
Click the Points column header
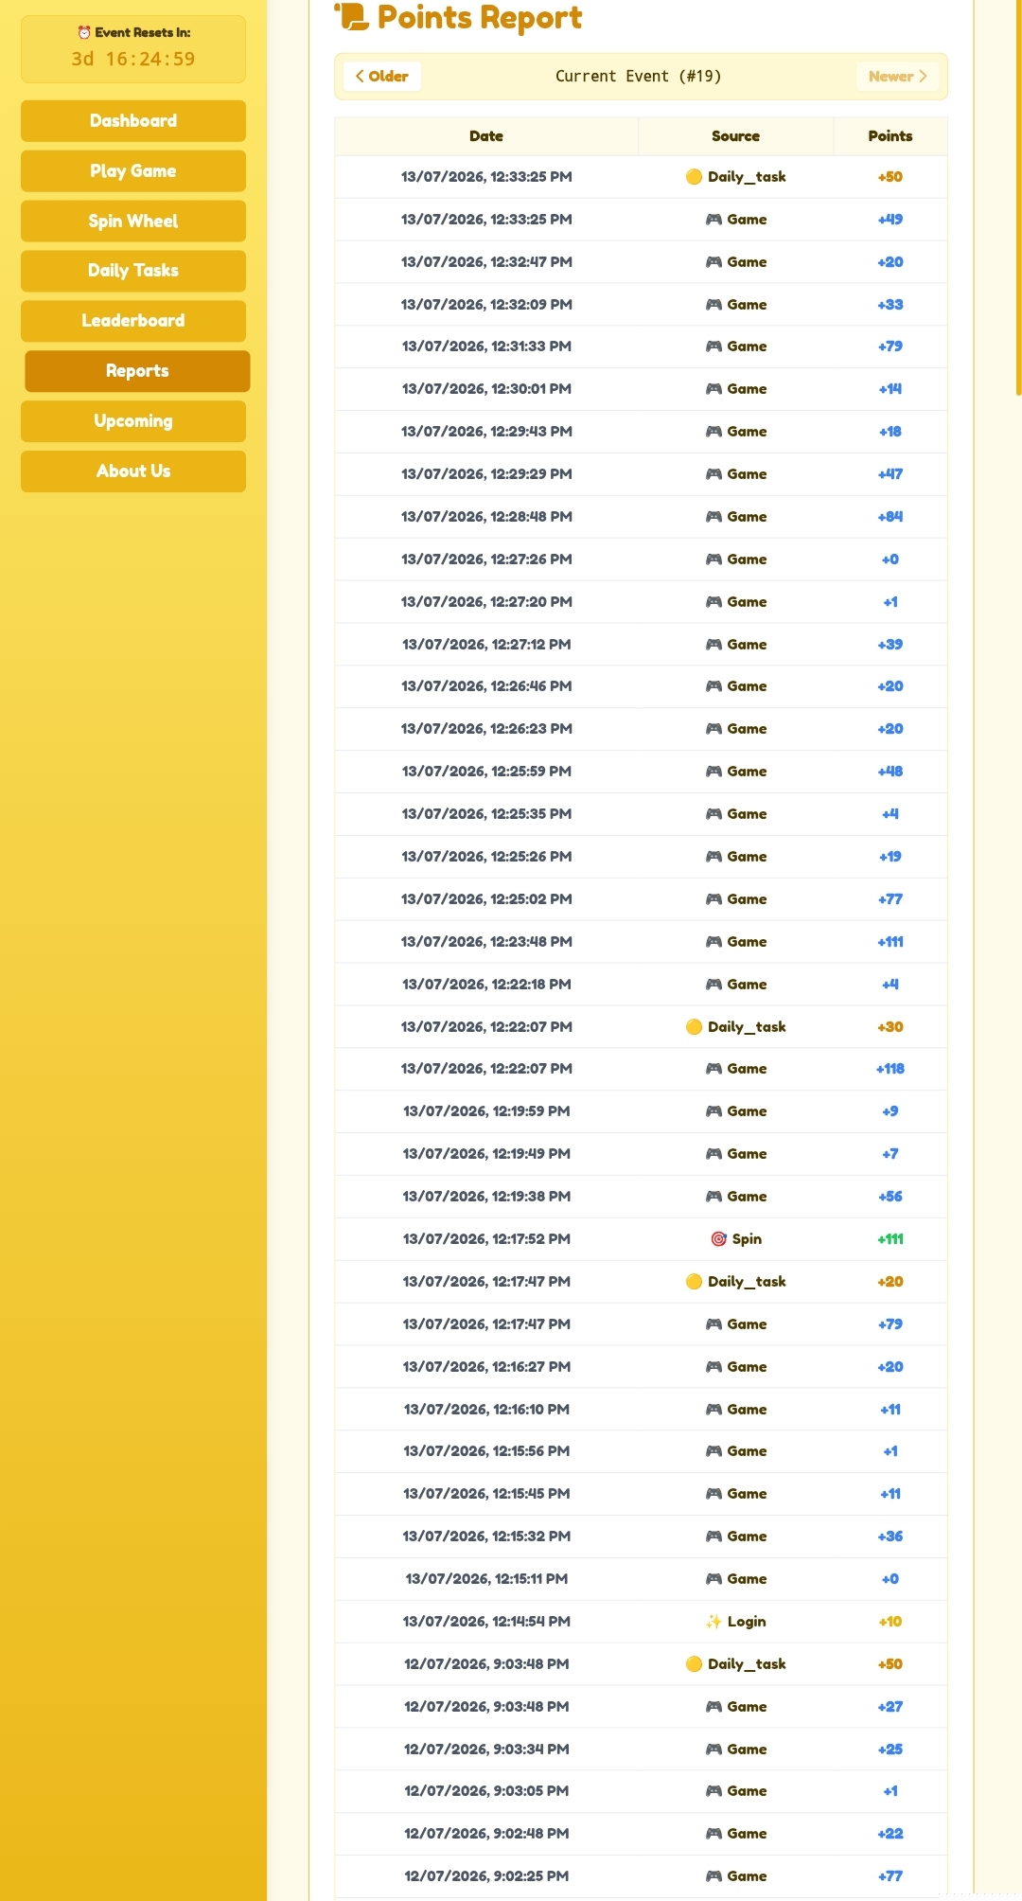890,136
